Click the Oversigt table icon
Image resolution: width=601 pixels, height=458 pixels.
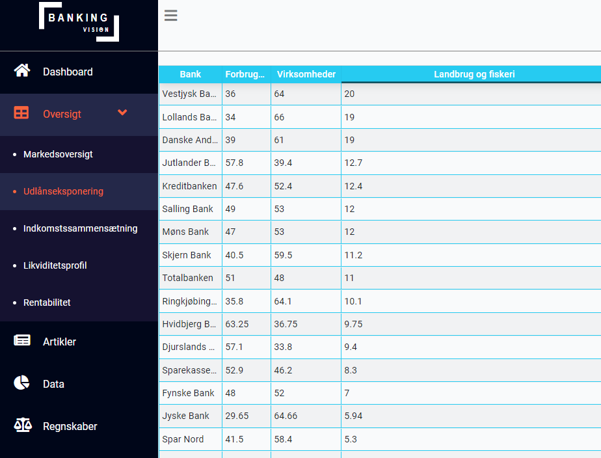coord(21,113)
